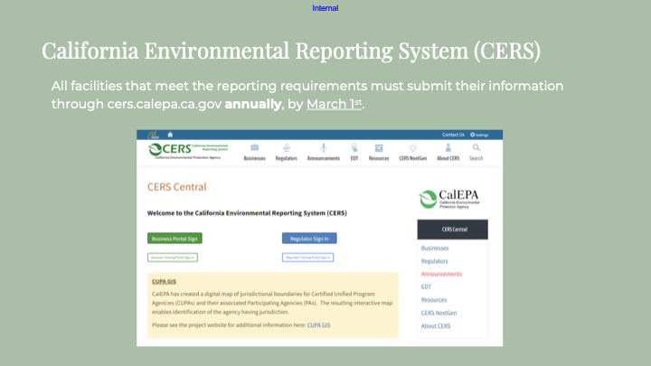Click Contact Us link
This screenshot has height=366, width=651.
click(x=453, y=135)
